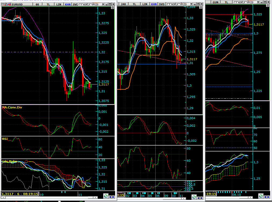Image resolution: width=272 pixels, height=202 pixels.
Task: Click the blue left arrow in the GUN window
Action: (265, 197)
